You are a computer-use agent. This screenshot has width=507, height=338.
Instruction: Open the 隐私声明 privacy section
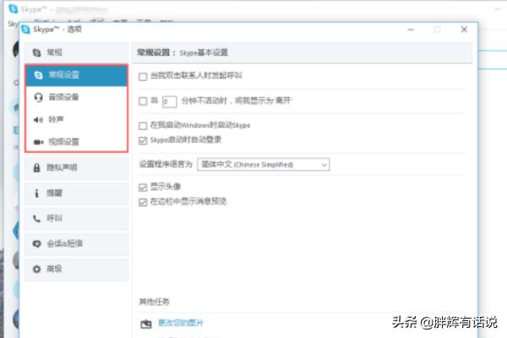pos(77,167)
